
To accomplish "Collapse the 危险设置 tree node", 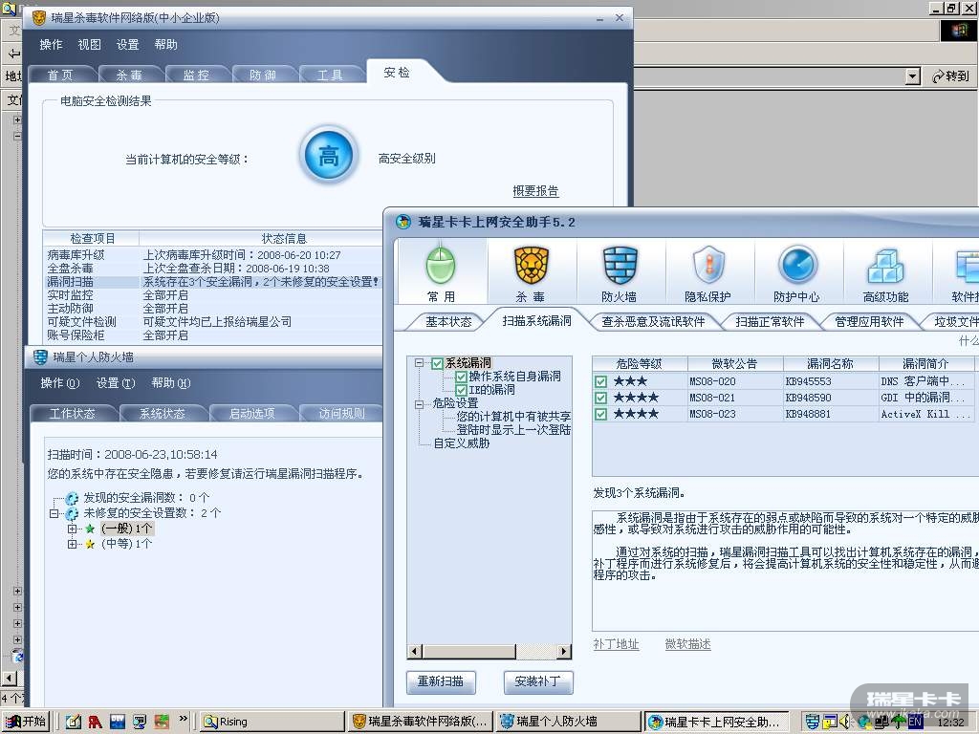I will (419, 404).
